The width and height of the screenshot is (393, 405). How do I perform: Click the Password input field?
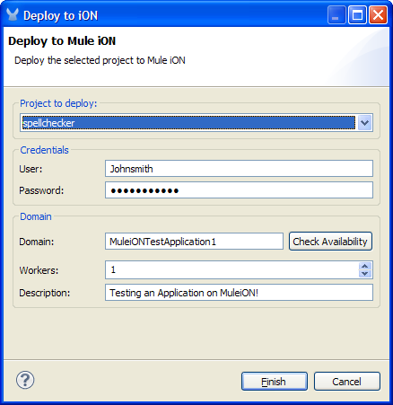239,190
